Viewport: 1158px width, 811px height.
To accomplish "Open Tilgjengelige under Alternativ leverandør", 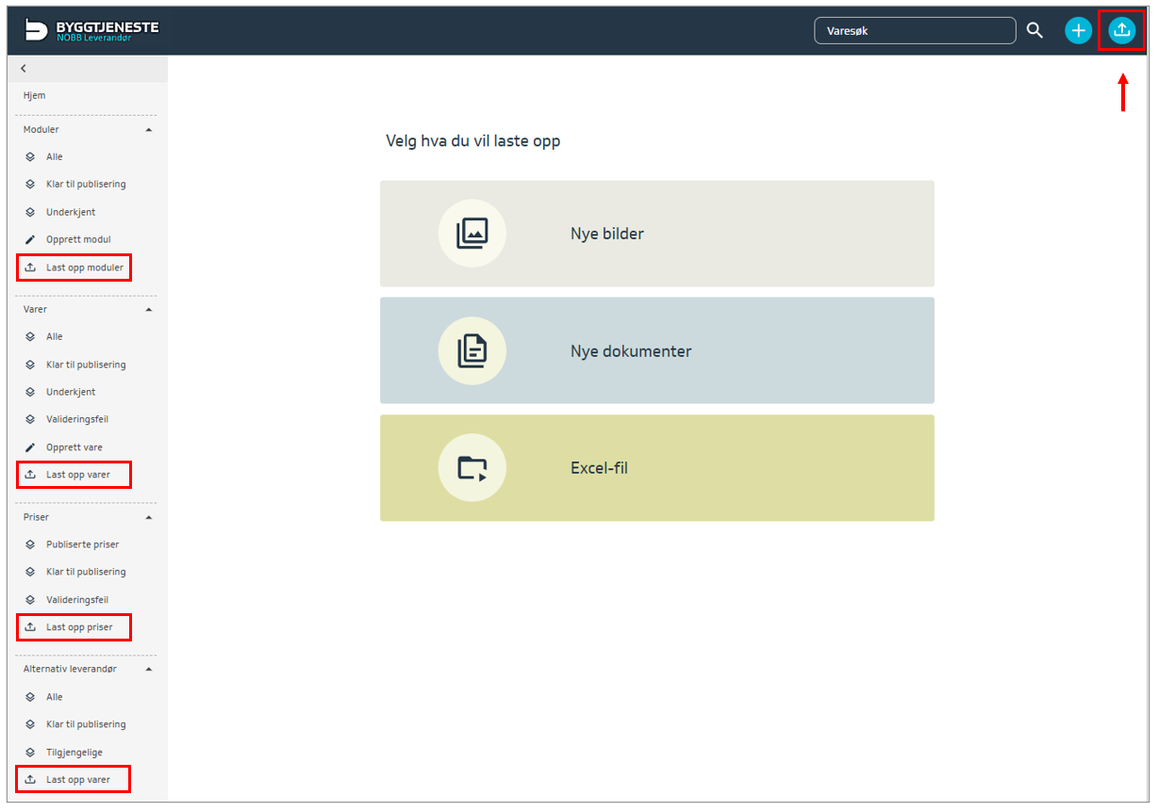I will pos(74,753).
